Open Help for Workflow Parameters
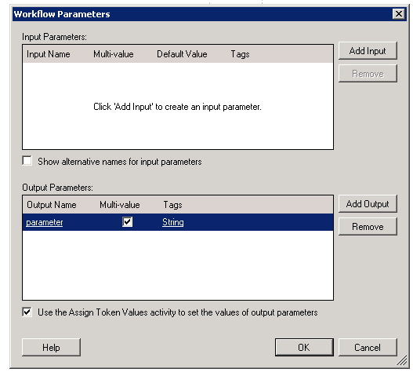This screenshot has height=376, width=413. click(x=51, y=347)
